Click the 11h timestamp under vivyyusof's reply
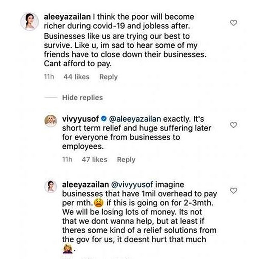The height and width of the screenshot is (259, 255). click(x=67, y=159)
